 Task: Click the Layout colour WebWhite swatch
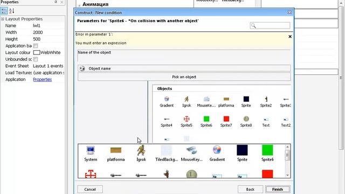(x=37, y=52)
